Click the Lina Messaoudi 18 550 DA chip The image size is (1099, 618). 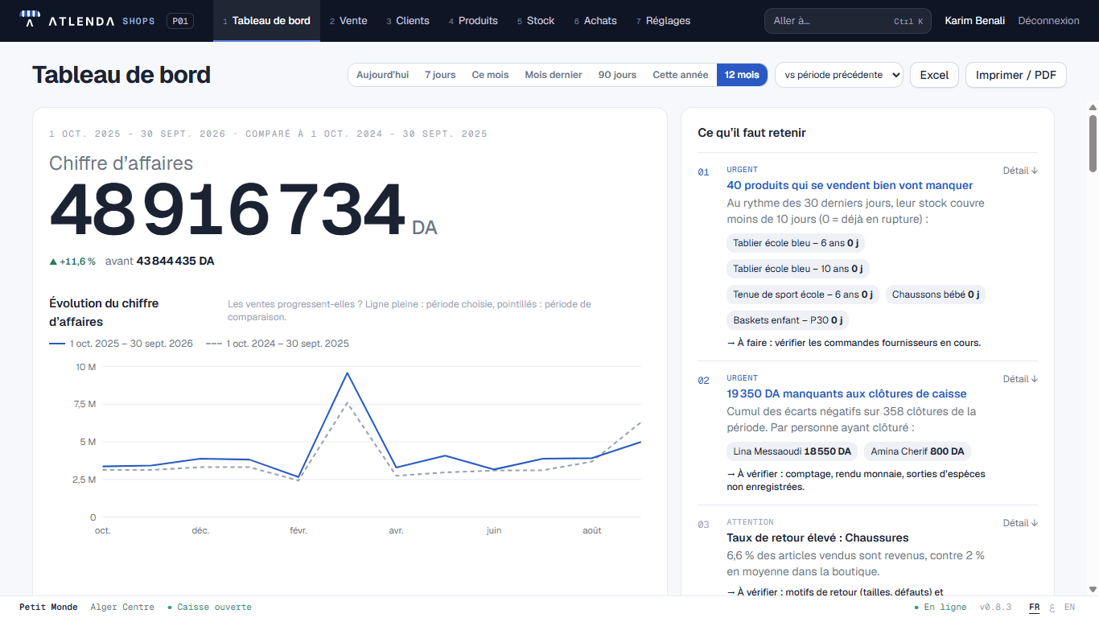(x=792, y=451)
